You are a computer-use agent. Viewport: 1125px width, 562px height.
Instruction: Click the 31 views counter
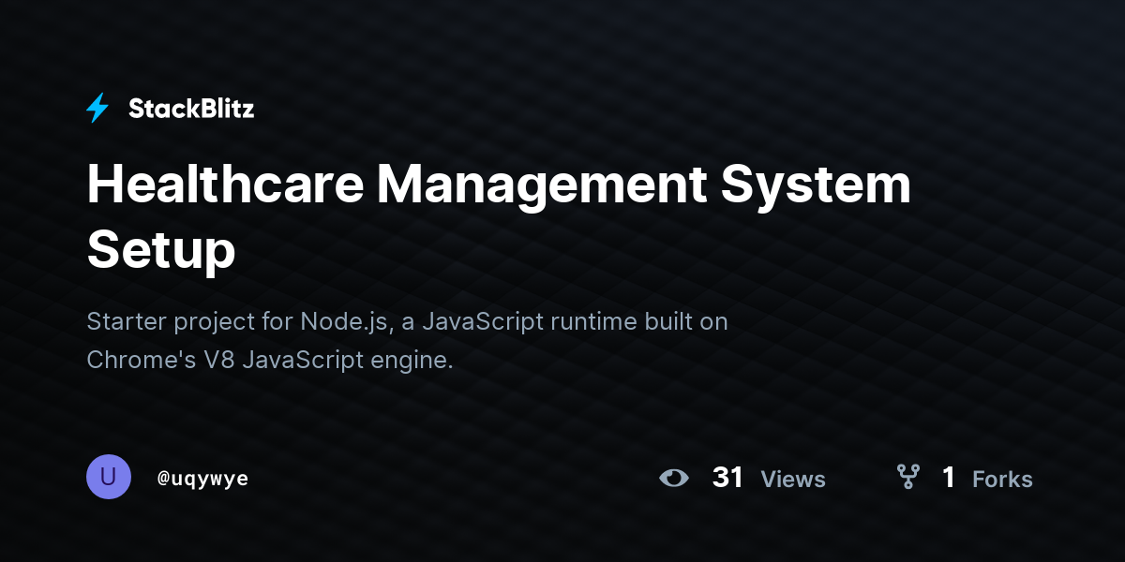click(727, 478)
